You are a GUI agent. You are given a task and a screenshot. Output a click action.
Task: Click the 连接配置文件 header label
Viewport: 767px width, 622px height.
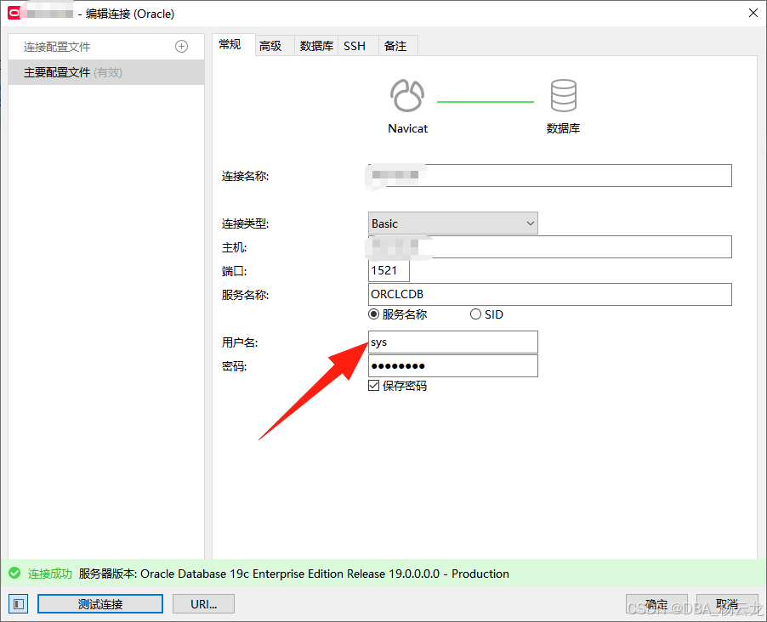pyautogui.click(x=57, y=47)
